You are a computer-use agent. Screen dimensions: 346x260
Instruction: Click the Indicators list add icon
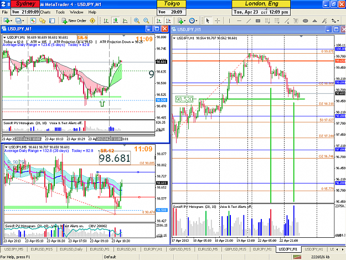(180, 21)
